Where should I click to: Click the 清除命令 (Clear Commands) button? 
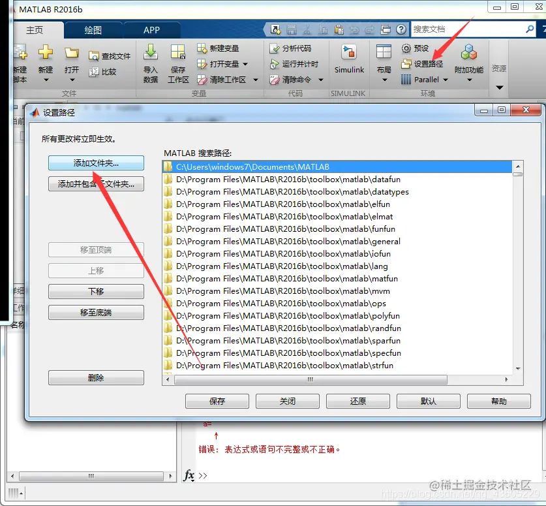coord(290,80)
